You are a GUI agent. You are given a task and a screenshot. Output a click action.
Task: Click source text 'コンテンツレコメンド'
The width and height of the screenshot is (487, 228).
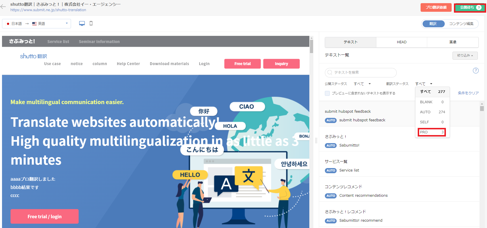[x=344, y=187]
